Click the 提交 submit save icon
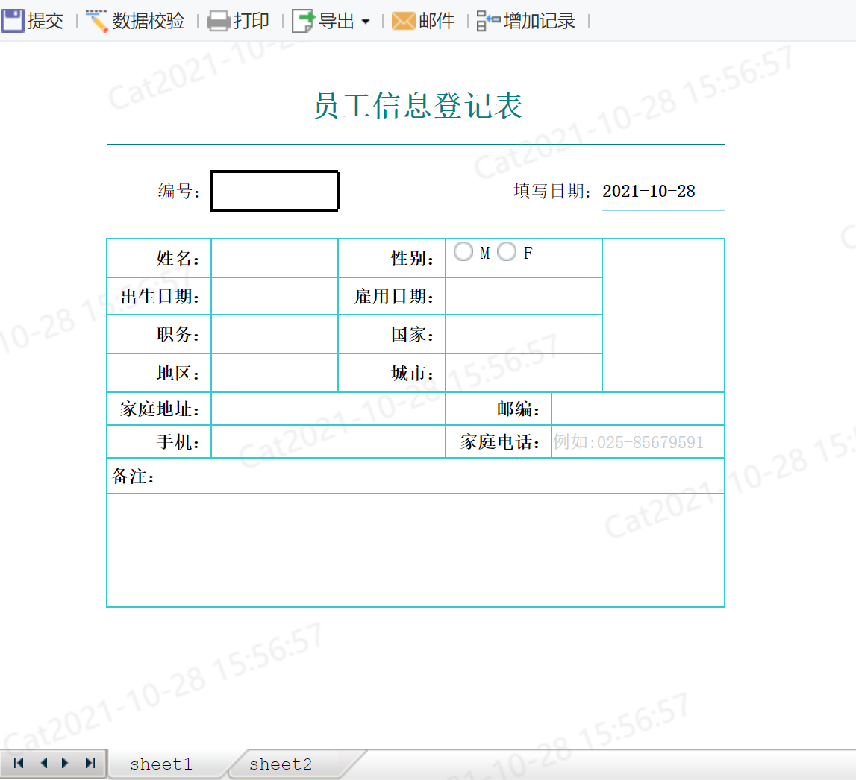The image size is (856, 780). coord(13,22)
